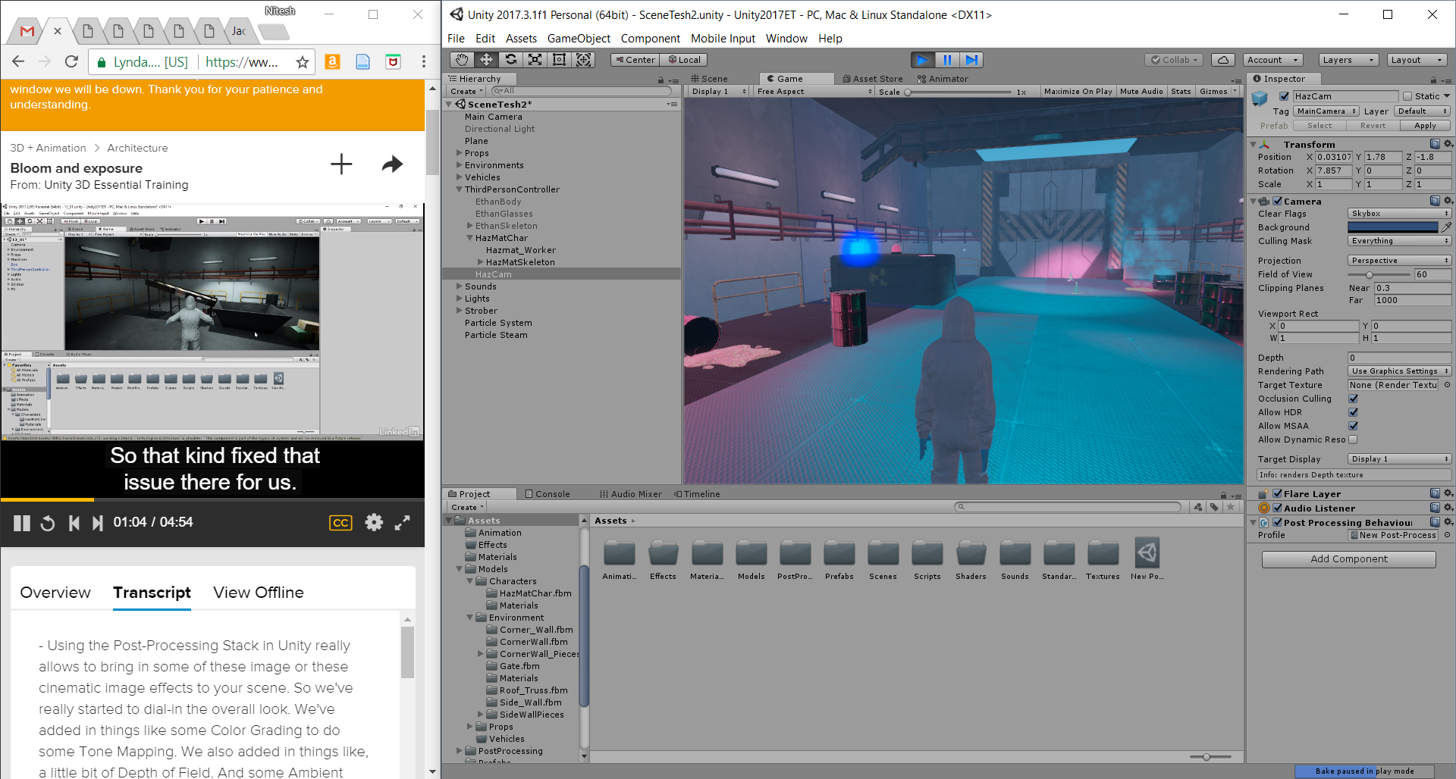Image resolution: width=1456 pixels, height=779 pixels.
Task: Toggle Flare Layer enabled checkbox
Action: (x=1277, y=493)
